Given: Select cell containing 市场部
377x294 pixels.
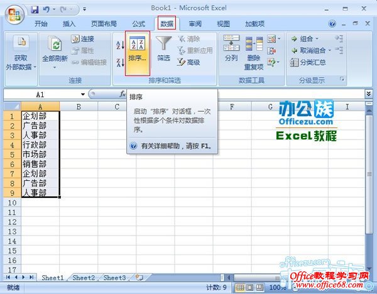Looking at the screenshot, I should [x=40, y=155].
